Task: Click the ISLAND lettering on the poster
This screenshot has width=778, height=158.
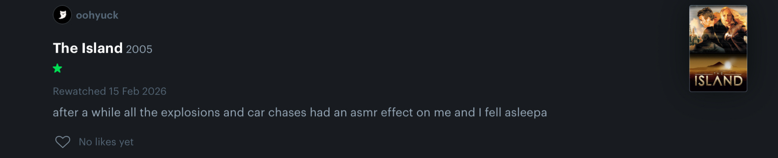Action: (x=718, y=81)
